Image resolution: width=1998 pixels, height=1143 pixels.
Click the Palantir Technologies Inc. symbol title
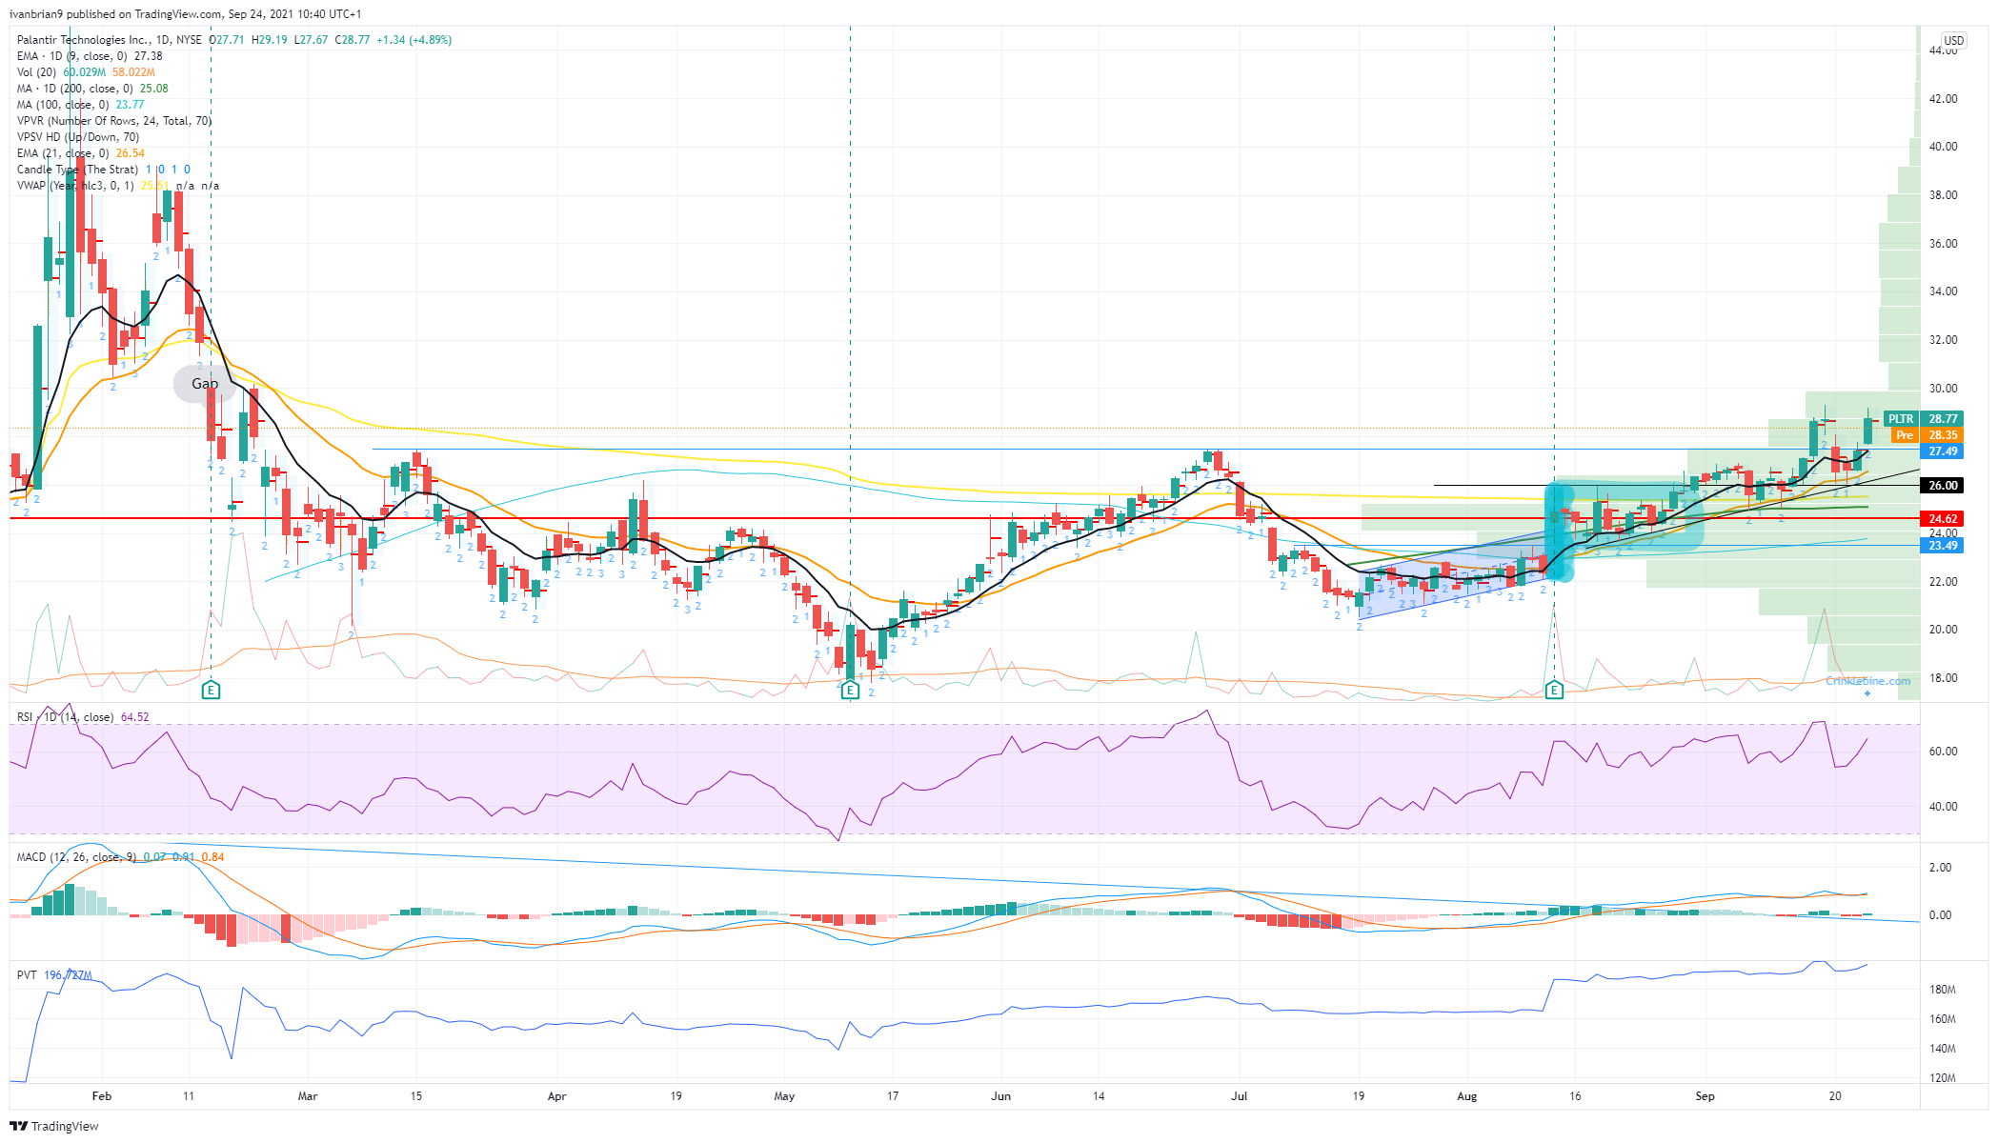[x=83, y=40]
